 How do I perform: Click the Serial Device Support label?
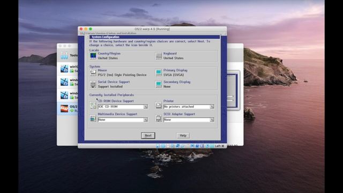(x=114, y=82)
